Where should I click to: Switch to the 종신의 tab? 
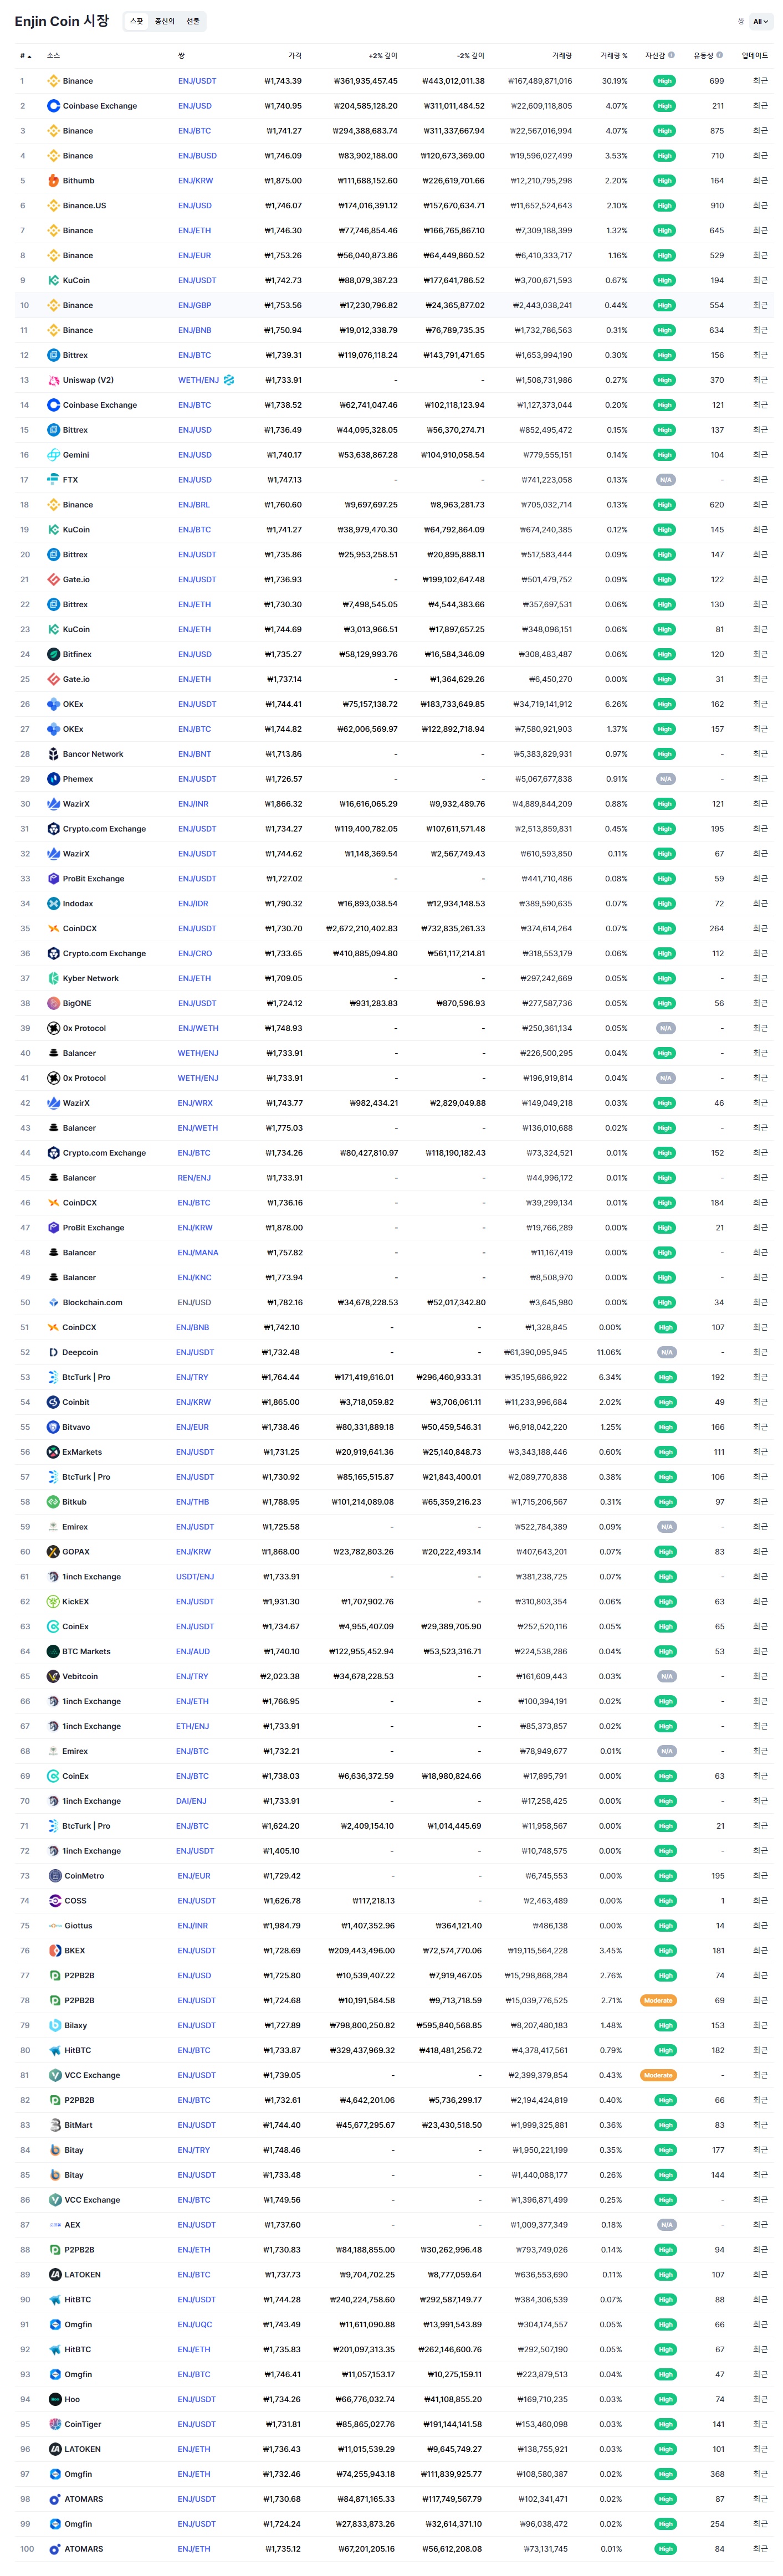pyautogui.click(x=165, y=21)
